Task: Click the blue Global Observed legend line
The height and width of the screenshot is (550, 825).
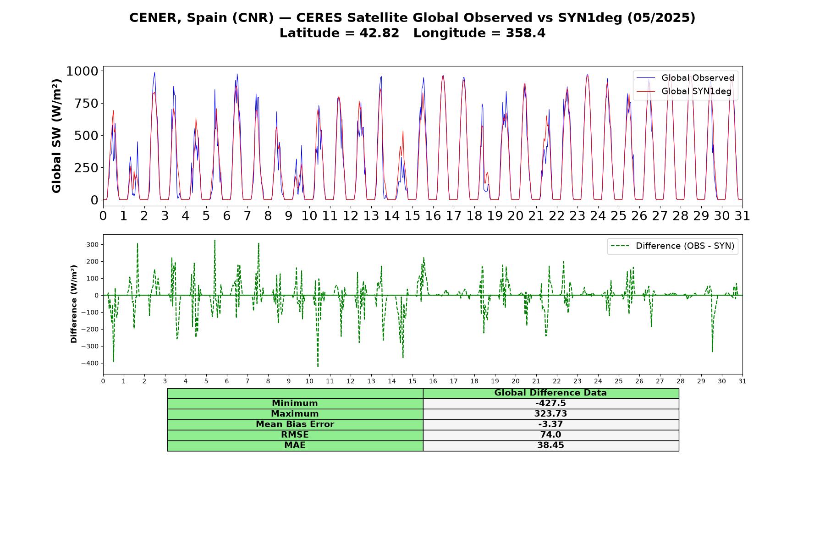Action: [646, 78]
